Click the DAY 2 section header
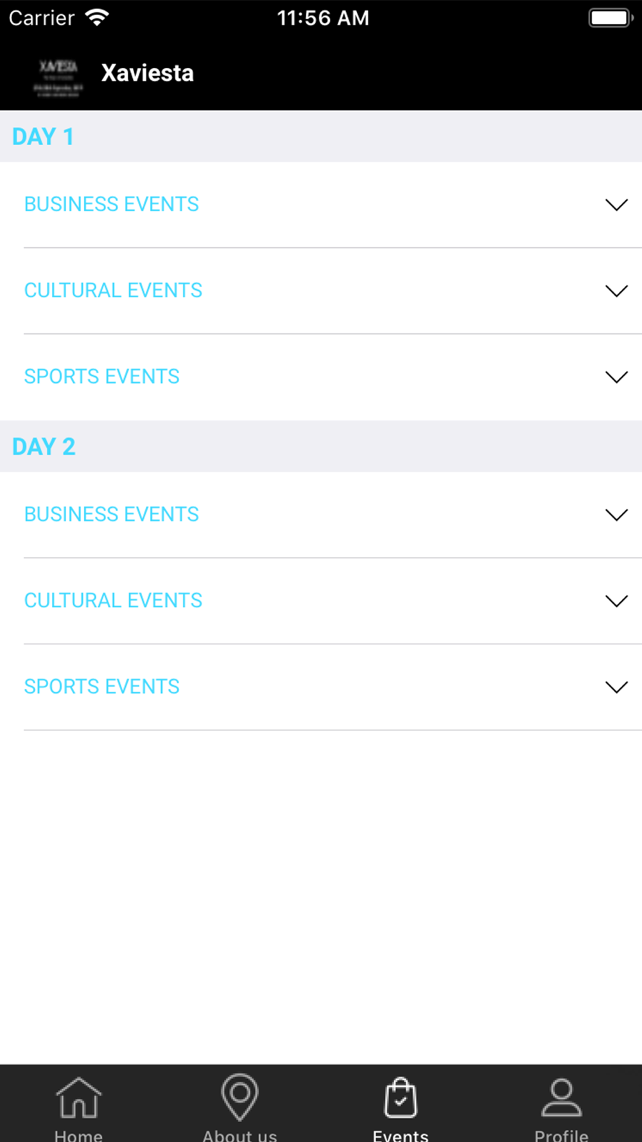Image resolution: width=642 pixels, height=1142 pixels. tap(44, 446)
